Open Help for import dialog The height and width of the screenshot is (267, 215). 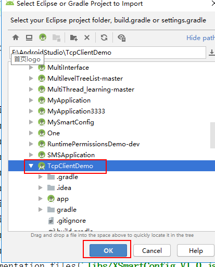[x=196, y=250]
